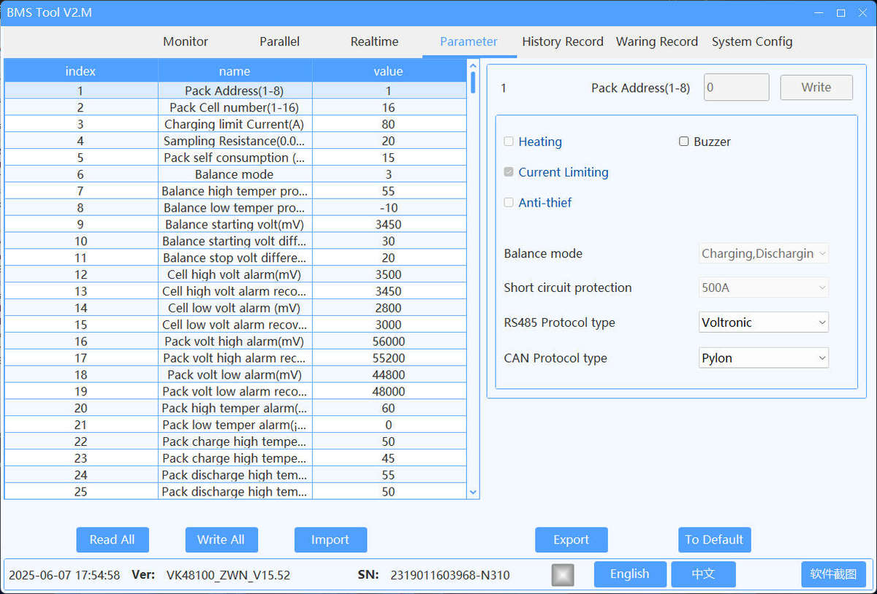Enable the Heating checkbox
Viewport: 877px width, 594px height.
(509, 142)
